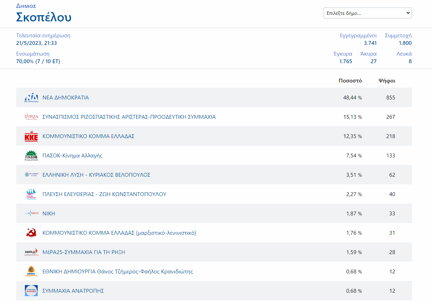Open the ΠΑΣΟΚ-Κίνημα Αλλαγής link
The height and width of the screenshot is (302, 432).
click(72, 156)
